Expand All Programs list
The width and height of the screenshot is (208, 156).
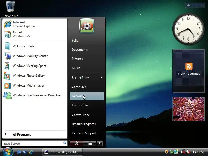35,134
